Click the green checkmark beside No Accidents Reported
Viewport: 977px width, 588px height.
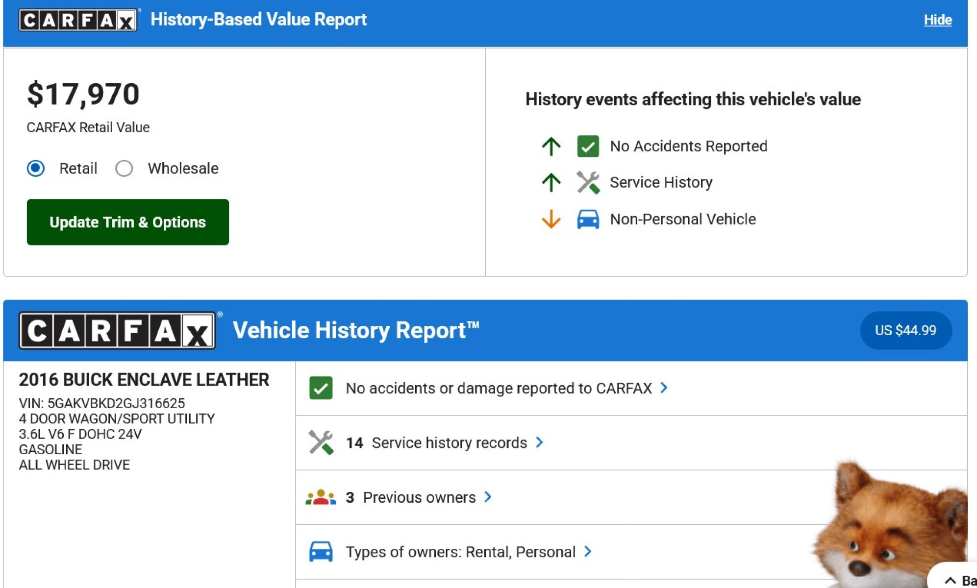(x=588, y=146)
